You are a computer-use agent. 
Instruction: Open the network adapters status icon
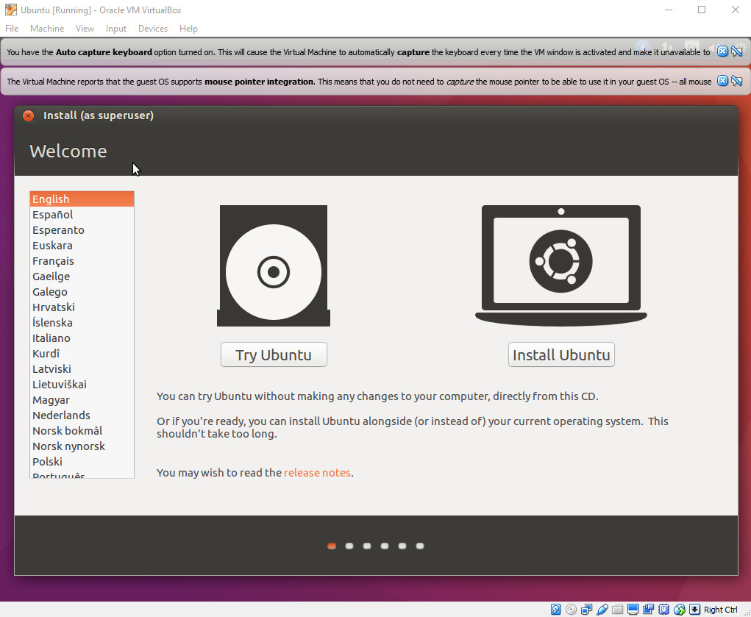[x=586, y=610]
